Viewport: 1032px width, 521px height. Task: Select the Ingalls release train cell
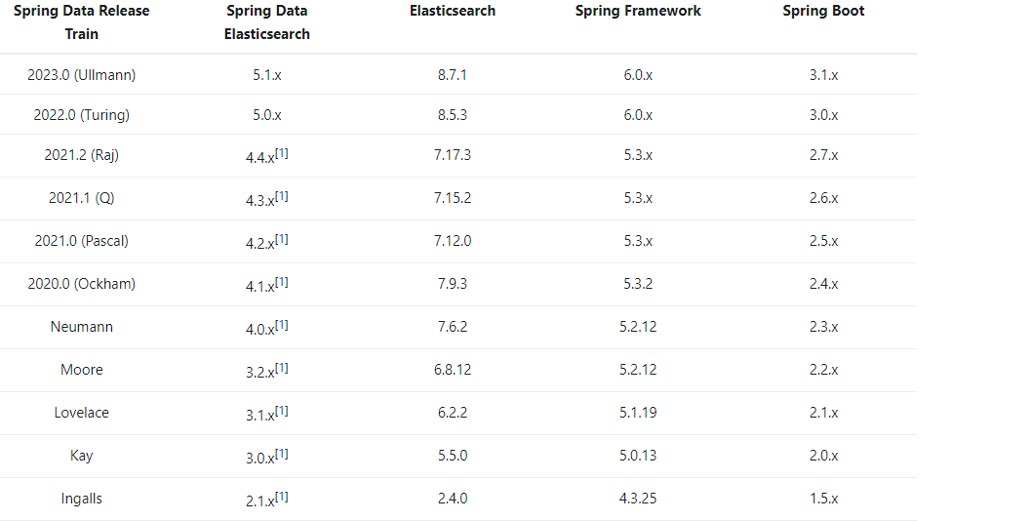pos(82,499)
